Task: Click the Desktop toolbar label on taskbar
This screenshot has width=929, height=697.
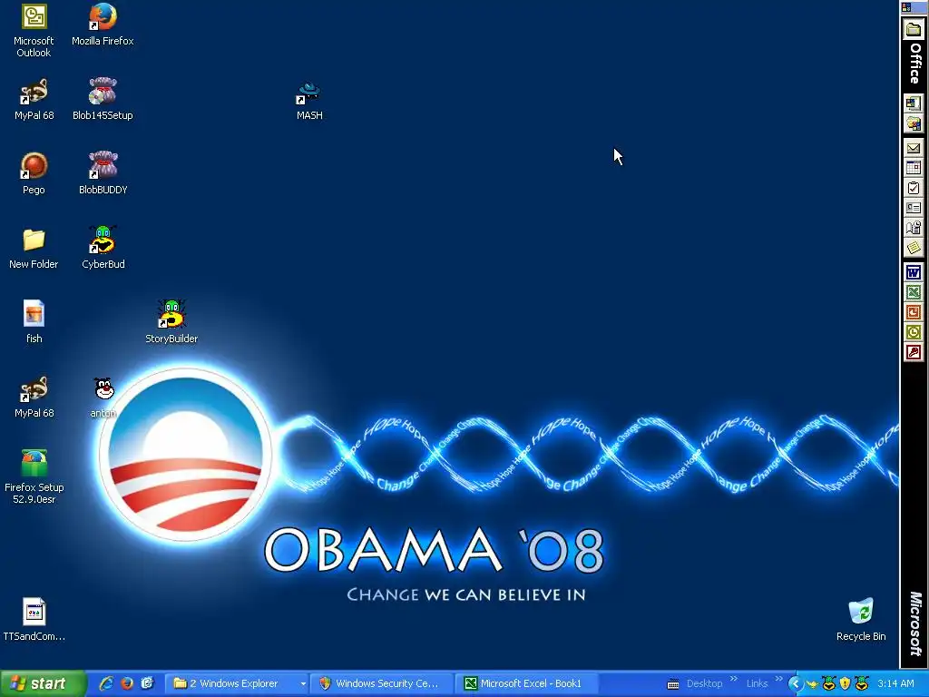Action: (704, 683)
